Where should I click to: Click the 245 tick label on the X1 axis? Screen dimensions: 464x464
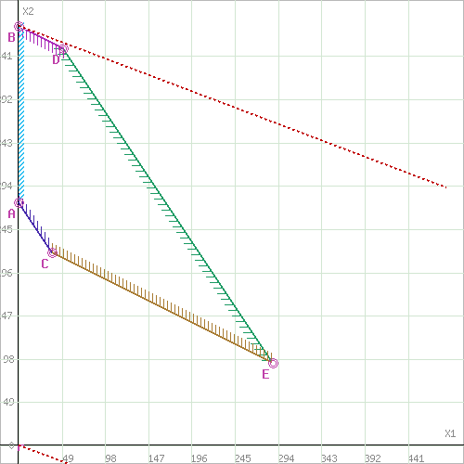pos(243,458)
